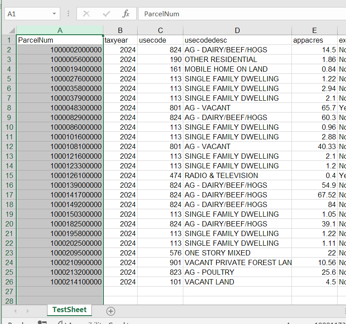Select row 8 header
Image resolution: width=346 pixels, height=324 pixels.
[x=9, y=108]
